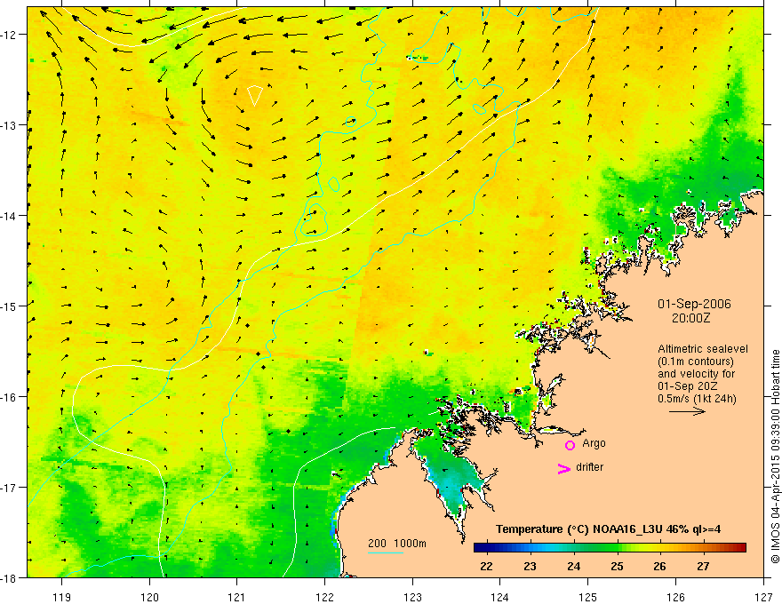Click the longitude axis label 123
The image size is (782, 604).
click(412, 597)
